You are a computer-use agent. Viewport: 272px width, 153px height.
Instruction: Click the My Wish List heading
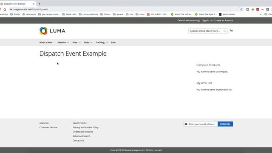pyautogui.click(x=204, y=83)
